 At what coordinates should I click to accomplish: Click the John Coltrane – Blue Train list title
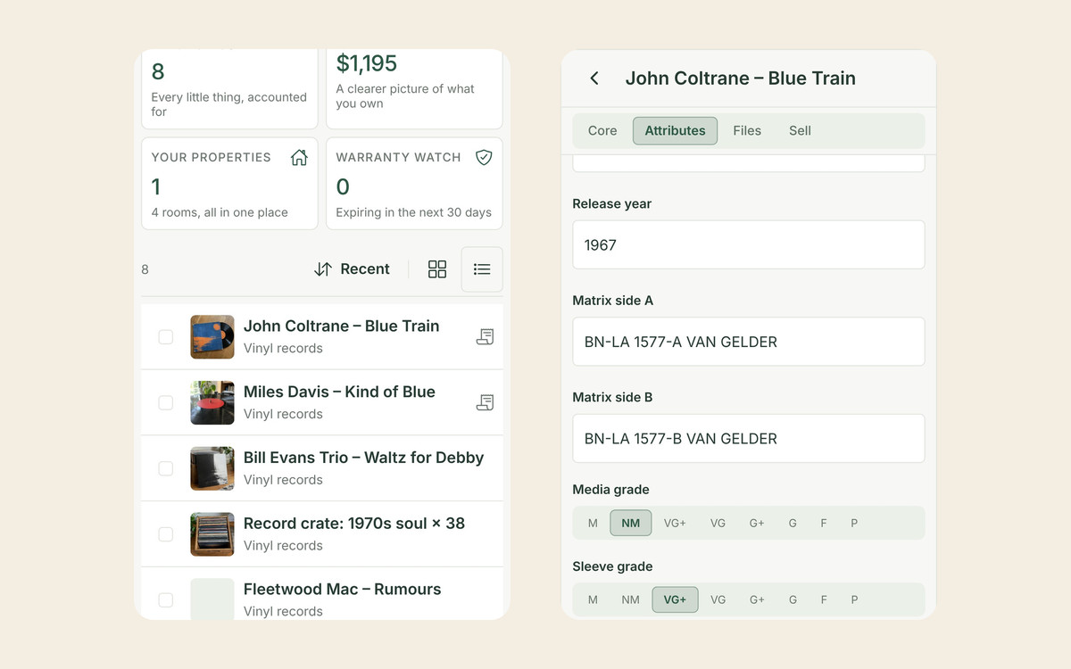coord(342,326)
